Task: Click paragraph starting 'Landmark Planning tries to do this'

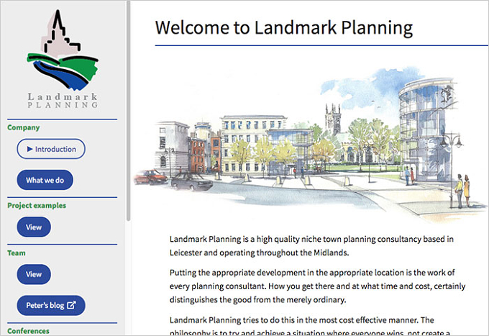Action: click(310, 326)
